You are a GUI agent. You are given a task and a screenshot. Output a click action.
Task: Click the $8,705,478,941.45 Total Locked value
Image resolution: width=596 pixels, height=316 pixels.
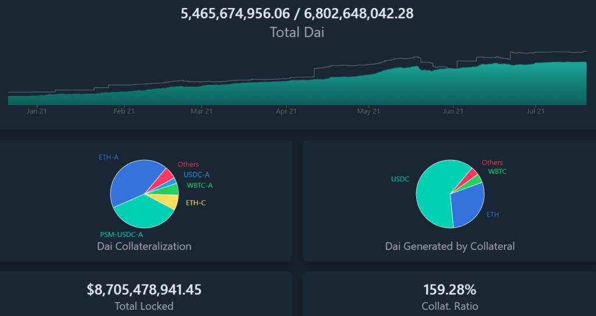click(x=144, y=289)
